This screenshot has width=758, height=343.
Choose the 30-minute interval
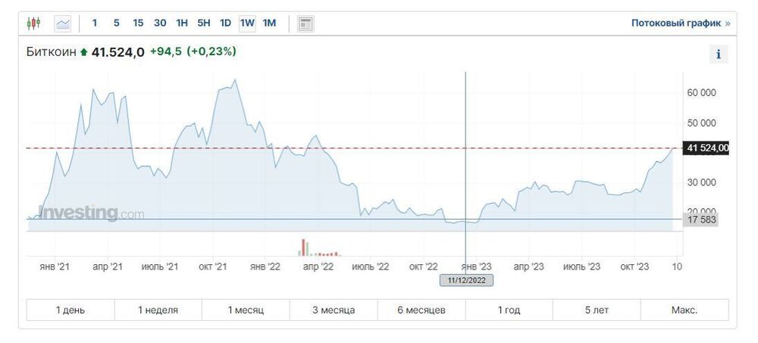point(160,23)
